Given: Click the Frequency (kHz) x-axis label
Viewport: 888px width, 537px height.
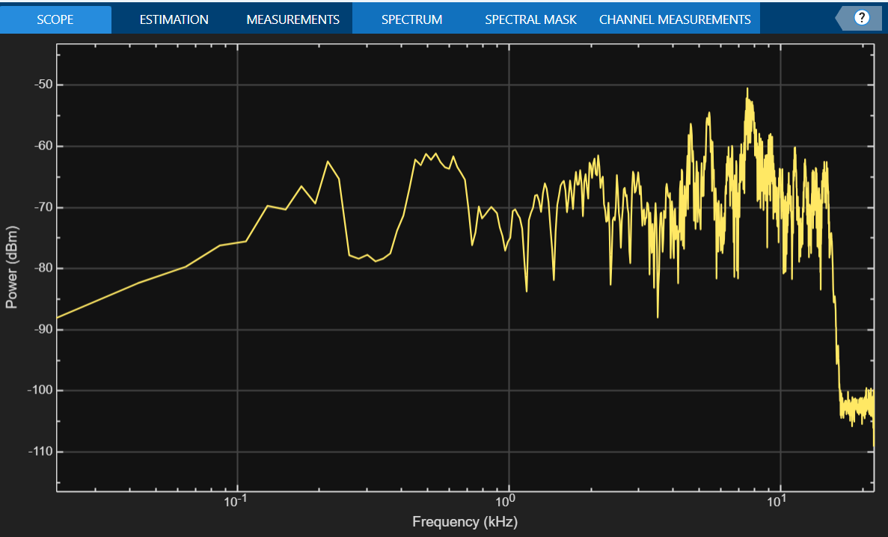Looking at the screenshot, I should (x=465, y=521).
